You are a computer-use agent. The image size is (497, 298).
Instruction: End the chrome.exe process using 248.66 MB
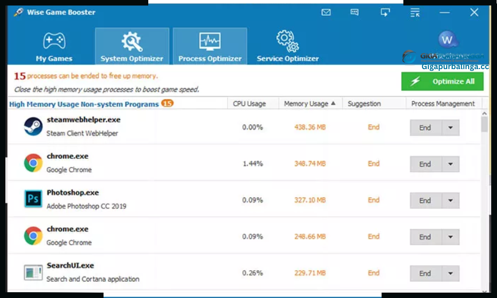pyautogui.click(x=425, y=237)
